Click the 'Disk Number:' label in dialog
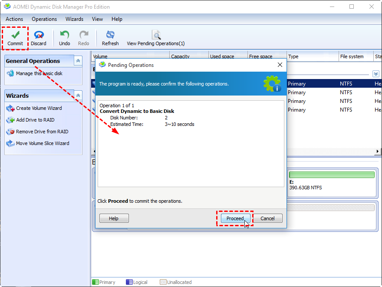 [124, 118]
